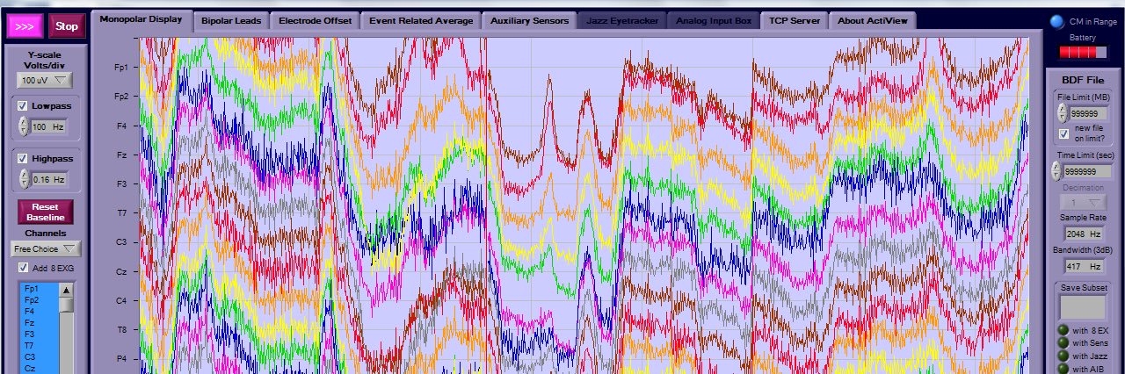Click the Time Limit 9999999 field
This screenshot has height=374, width=1125.
point(1087,171)
